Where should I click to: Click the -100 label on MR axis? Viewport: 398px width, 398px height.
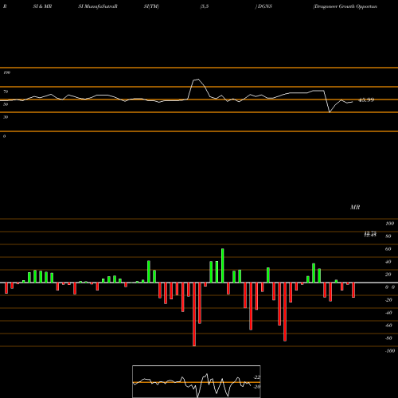pyautogui.click(x=390, y=351)
